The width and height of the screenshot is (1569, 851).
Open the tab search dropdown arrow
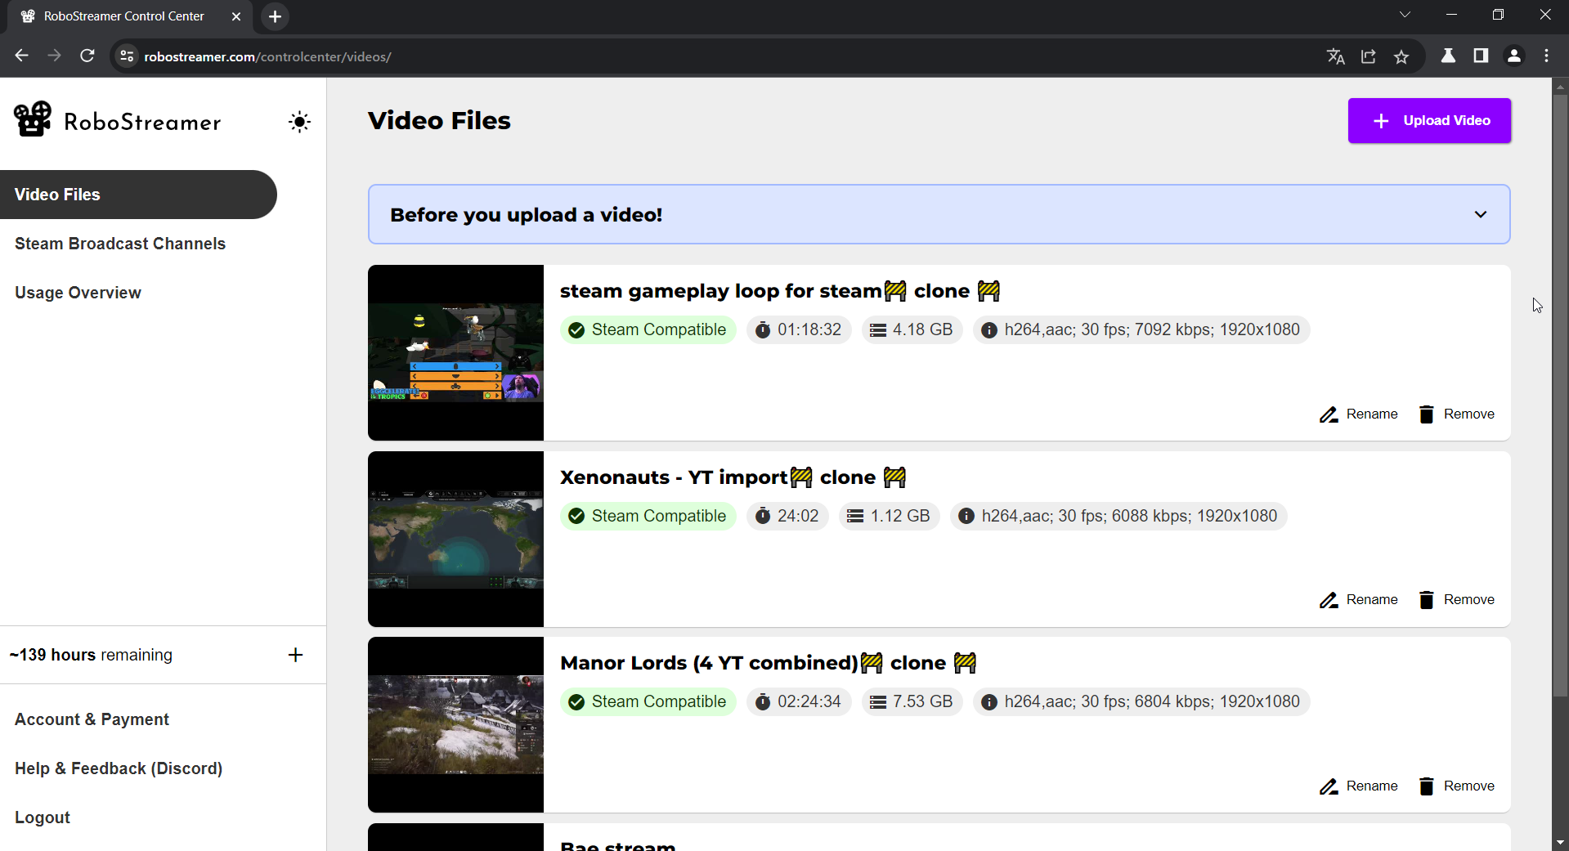1405,15
